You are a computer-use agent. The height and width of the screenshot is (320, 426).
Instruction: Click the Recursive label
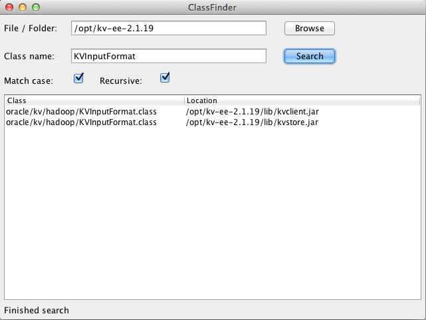tap(121, 80)
